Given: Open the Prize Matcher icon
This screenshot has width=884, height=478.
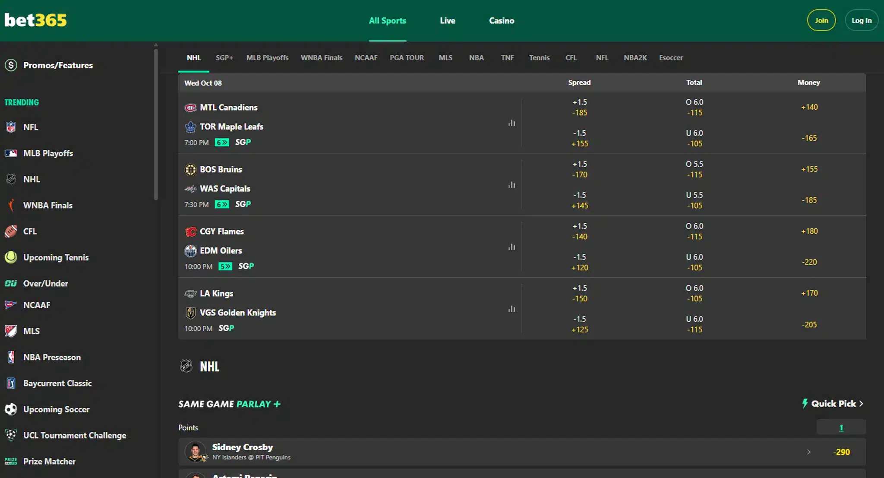Looking at the screenshot, I should pos(11,461).
